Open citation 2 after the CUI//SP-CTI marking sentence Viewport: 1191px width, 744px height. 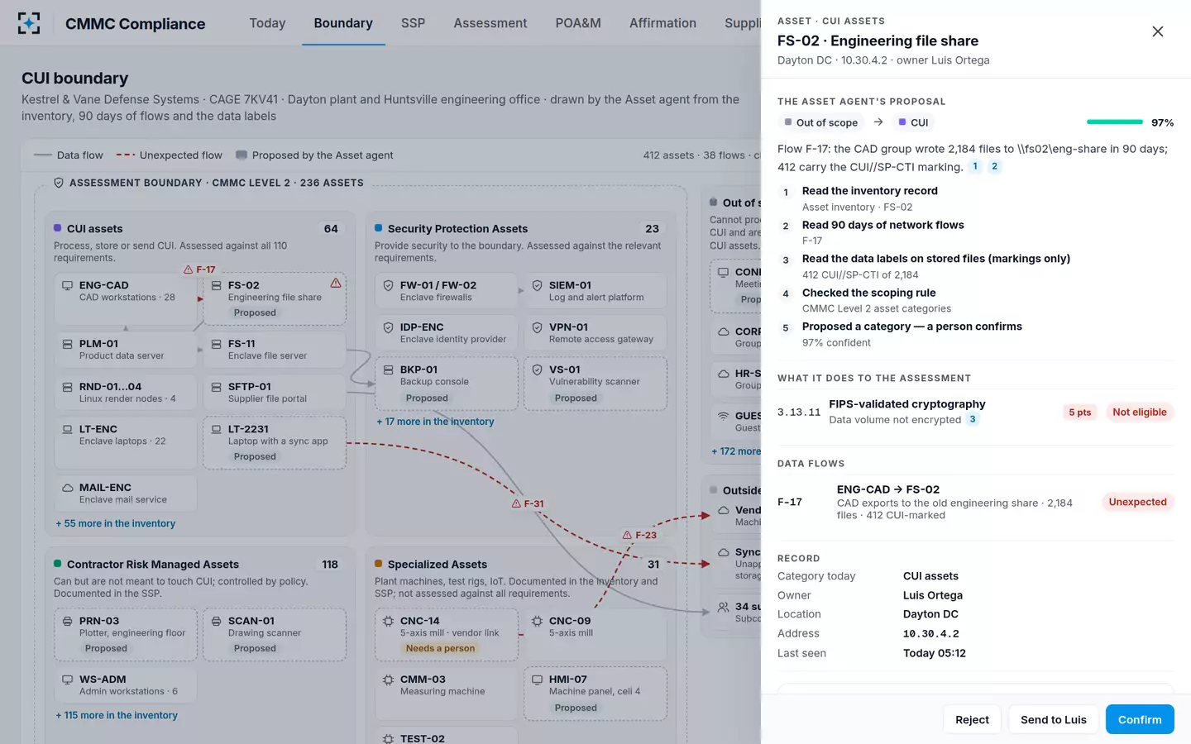[994, 166]
